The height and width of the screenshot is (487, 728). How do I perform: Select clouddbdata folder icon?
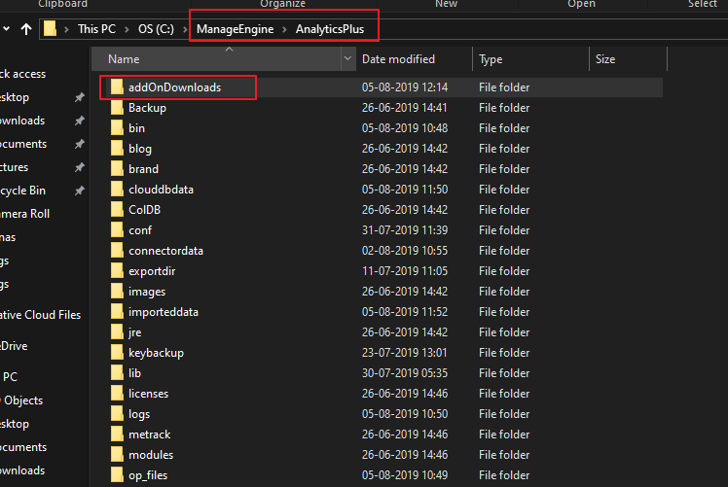coord(117,190)
